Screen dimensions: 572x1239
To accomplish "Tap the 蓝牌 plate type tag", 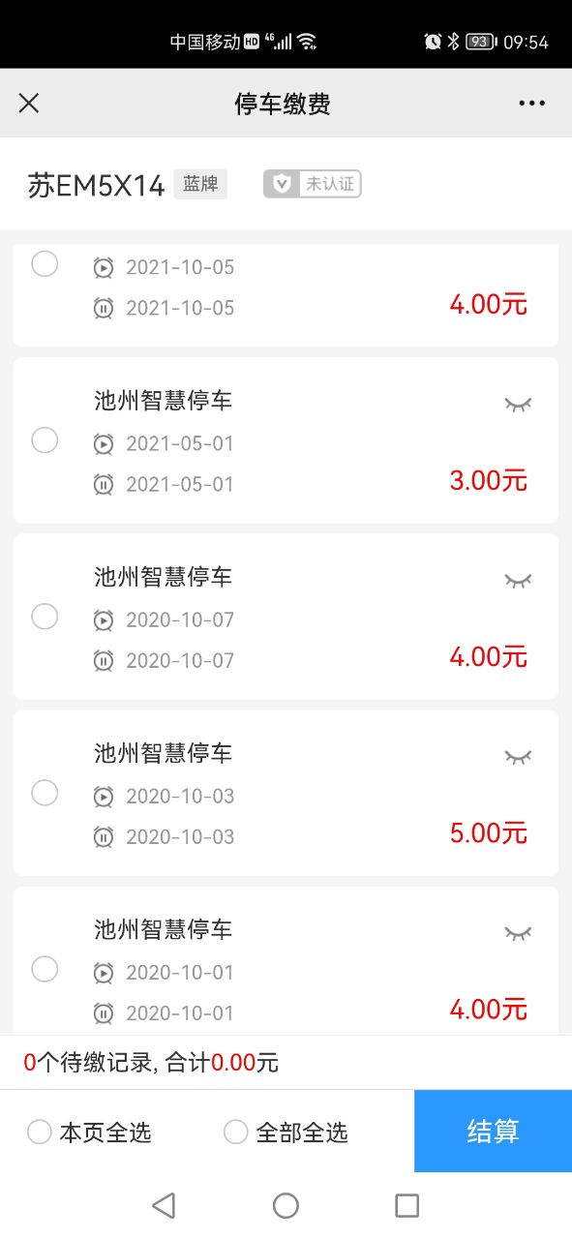I will pos(200,184).
